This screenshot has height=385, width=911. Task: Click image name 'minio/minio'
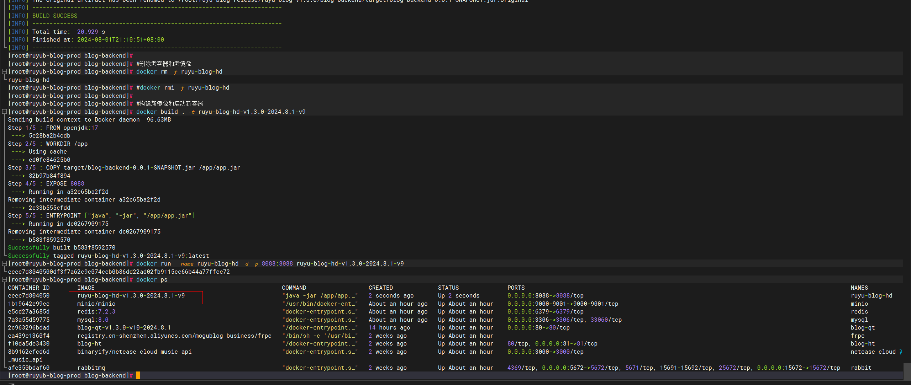(x=96, y=304)
